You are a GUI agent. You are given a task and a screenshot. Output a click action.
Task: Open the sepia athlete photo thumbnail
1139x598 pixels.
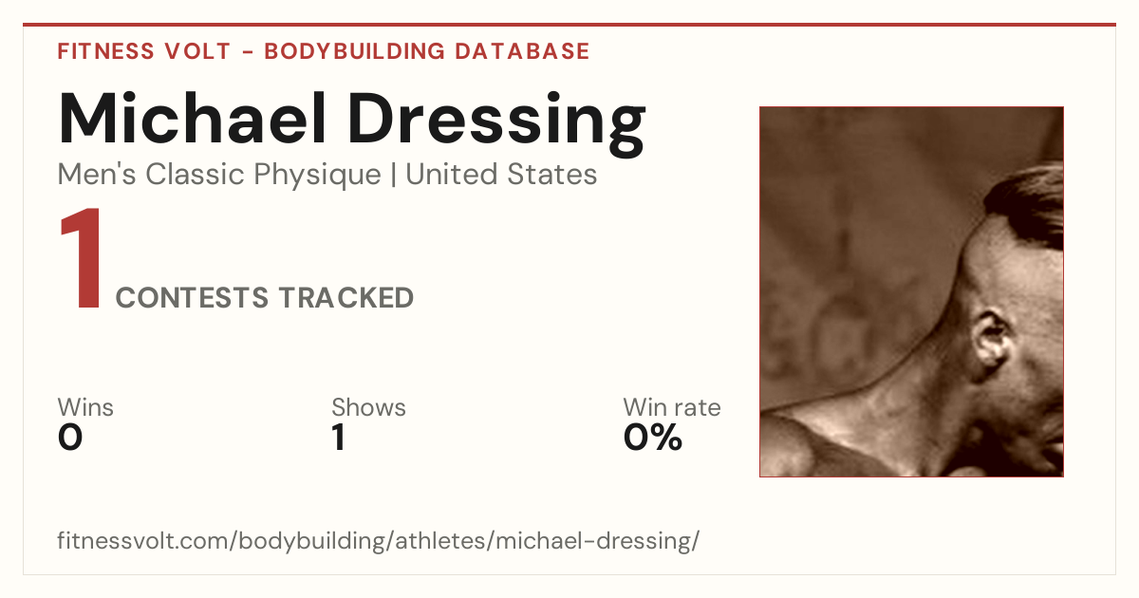(x=911, y=291)
